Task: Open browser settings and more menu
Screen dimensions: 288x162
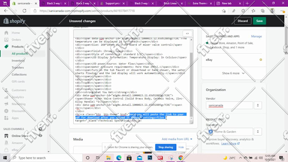Action: pyautogui.click(x=282, y=11)
